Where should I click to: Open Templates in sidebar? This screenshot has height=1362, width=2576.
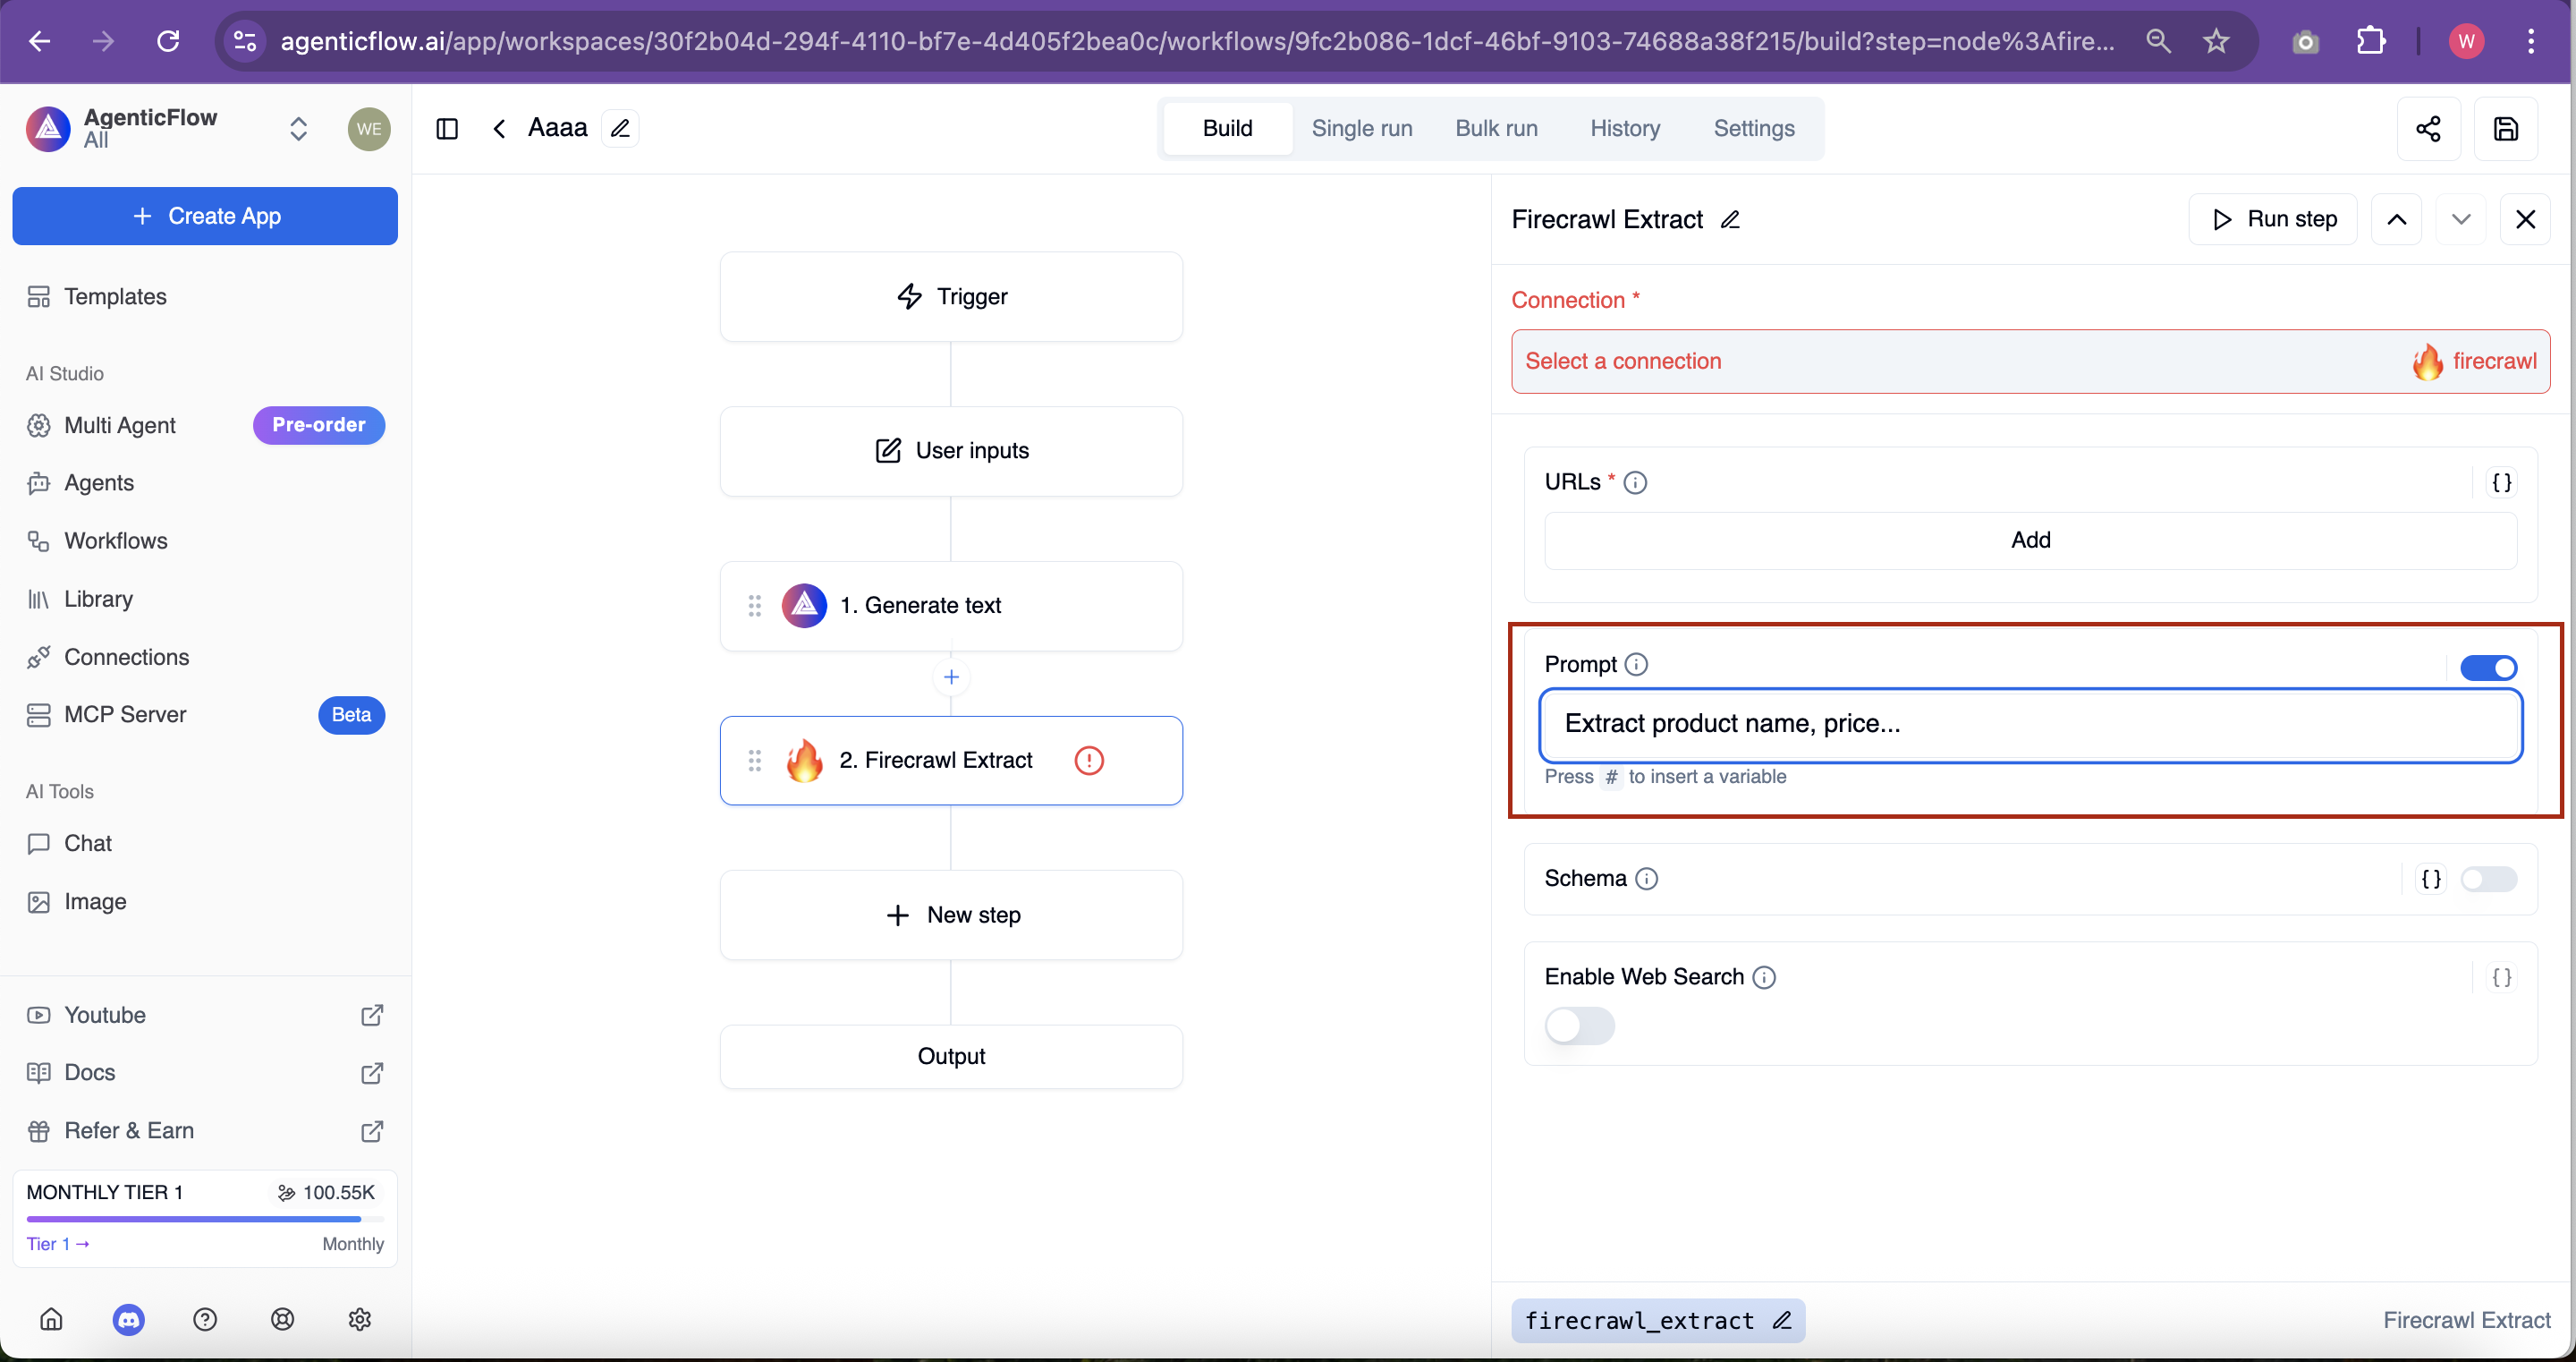click(205, 296)
